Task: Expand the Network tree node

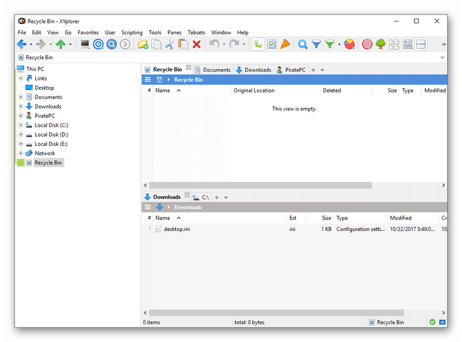Action: (x=20, y=154)
